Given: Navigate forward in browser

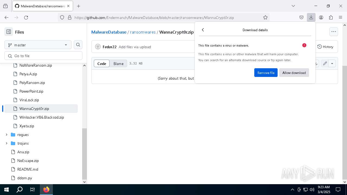Looking at the screenshot, I should 16,17.
